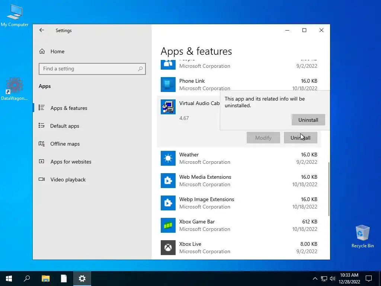Select the Web Media Extensions icon

(x=168, y=181)
